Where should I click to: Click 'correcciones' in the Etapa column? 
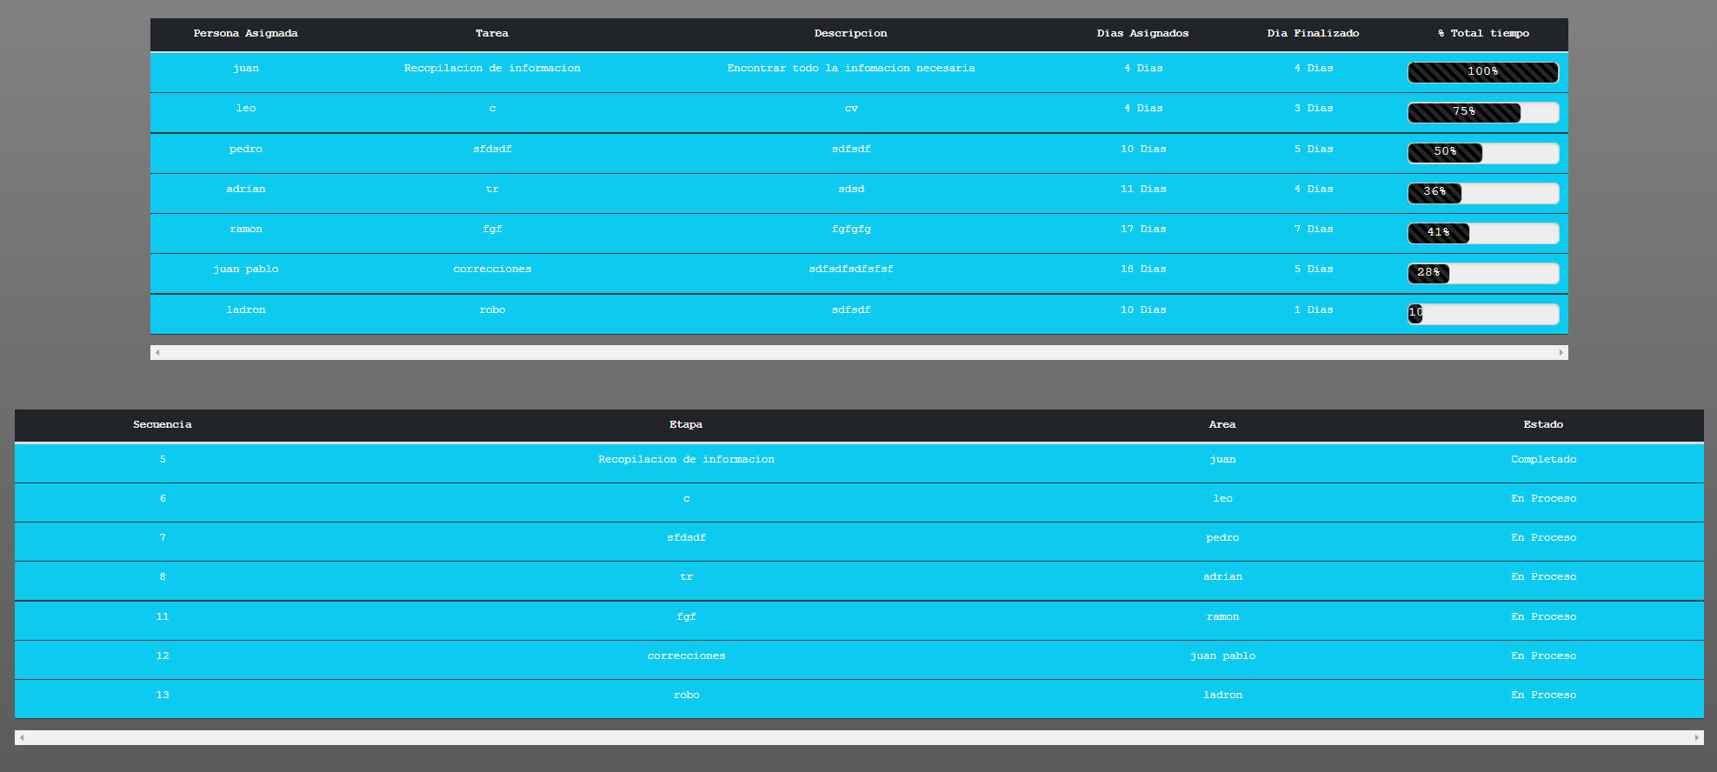pyautogui.click(x=686, y=656)
